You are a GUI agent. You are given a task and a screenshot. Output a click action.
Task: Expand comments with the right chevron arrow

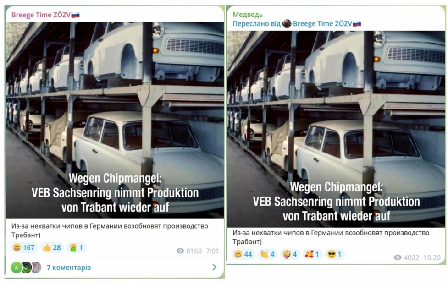tap(214, 267)
